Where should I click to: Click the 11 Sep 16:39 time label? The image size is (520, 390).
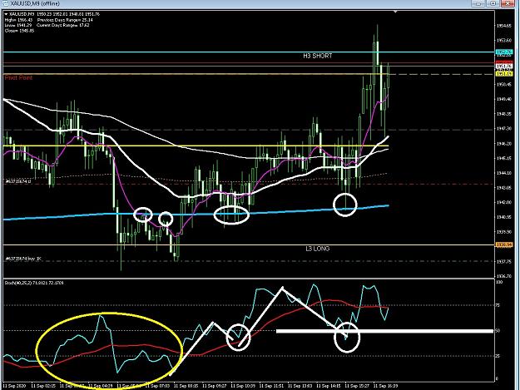(385, 386)
